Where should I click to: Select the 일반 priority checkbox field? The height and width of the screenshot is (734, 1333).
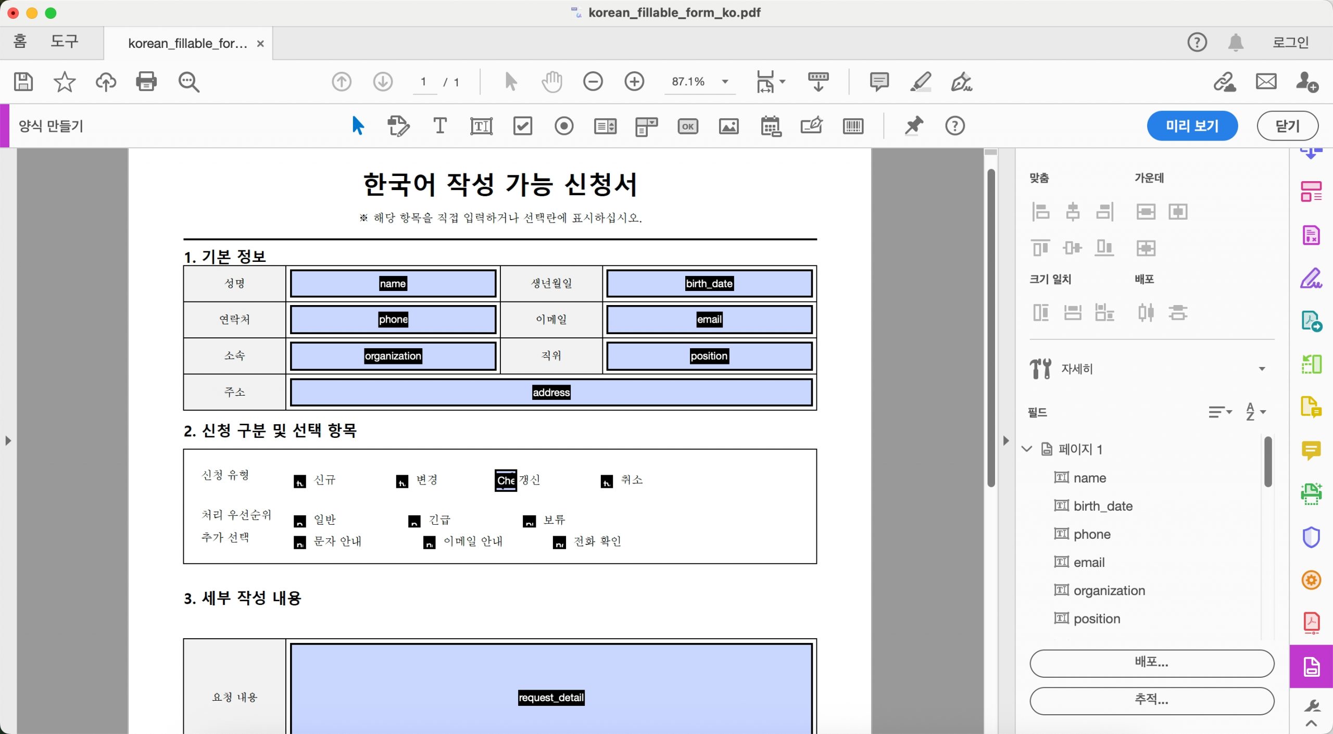click(299, 521)
